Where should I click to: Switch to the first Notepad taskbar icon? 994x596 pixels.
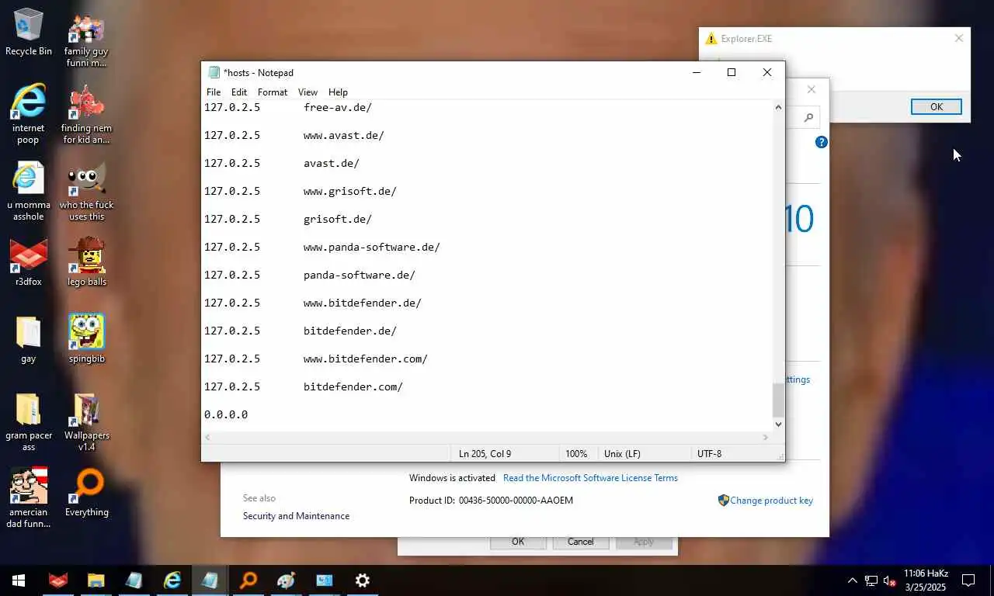pos(134,580)
